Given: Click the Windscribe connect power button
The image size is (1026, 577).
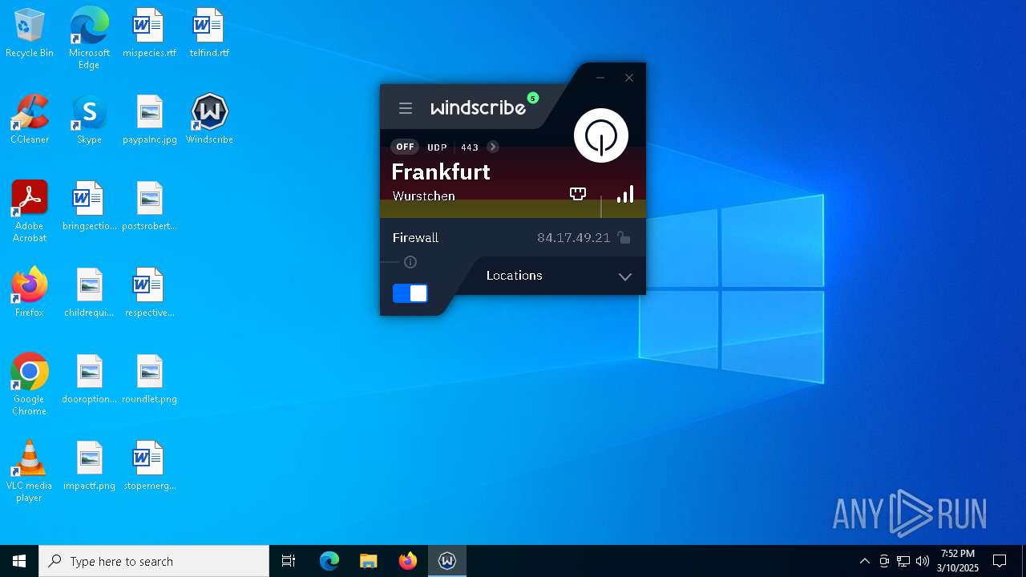Looking at the screenshot, I should click(x=601, y=135).
